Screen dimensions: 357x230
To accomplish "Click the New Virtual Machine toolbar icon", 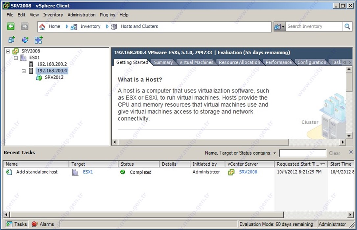I will (x=12, y=40).
